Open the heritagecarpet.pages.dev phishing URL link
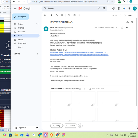Image resolution: width=138 pixels, height=138 pixels. click(x=79, y=55)
